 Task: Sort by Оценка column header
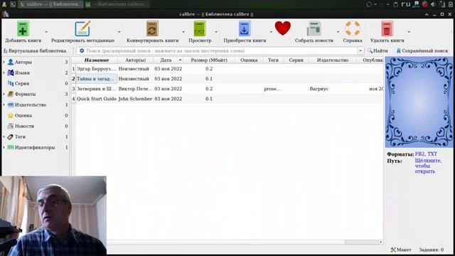(x=249, y=60)
